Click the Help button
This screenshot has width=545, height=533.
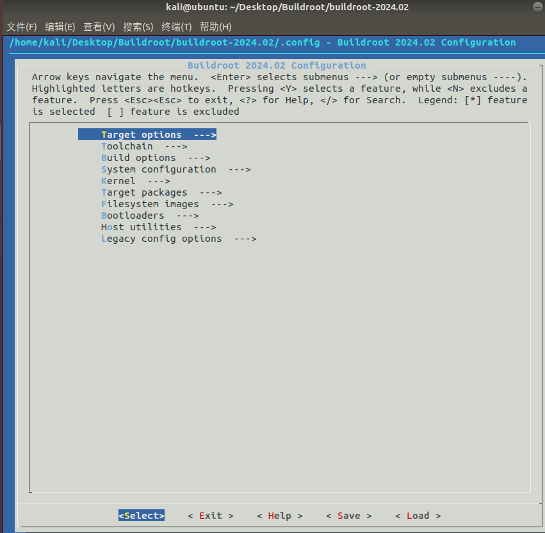280,516
